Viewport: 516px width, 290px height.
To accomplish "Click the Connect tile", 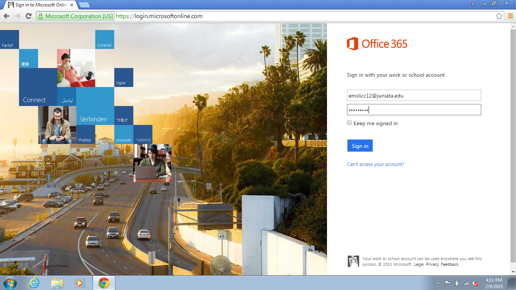I will pos(38,87).
